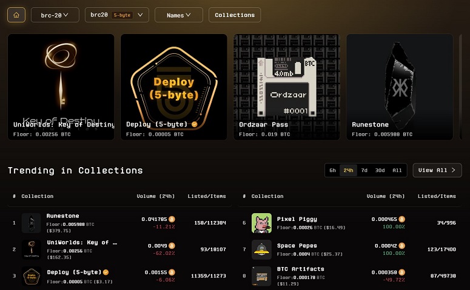Select the 24h time filter
The image size is (470, 290).
coord(348,170)
